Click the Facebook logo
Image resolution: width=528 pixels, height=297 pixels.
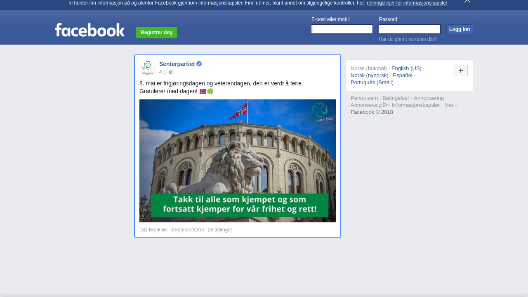(x=90, y=30)
